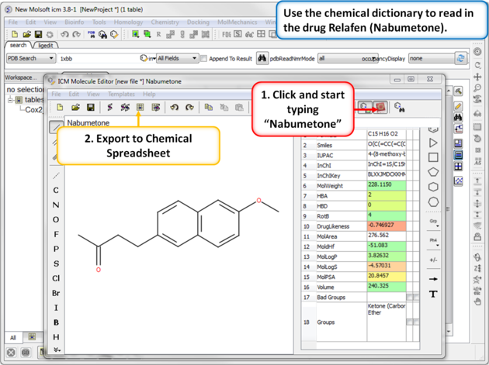489x365 pixels.
Task: Click MolPSA value 20.8457 cell
Action: point(387,276)
